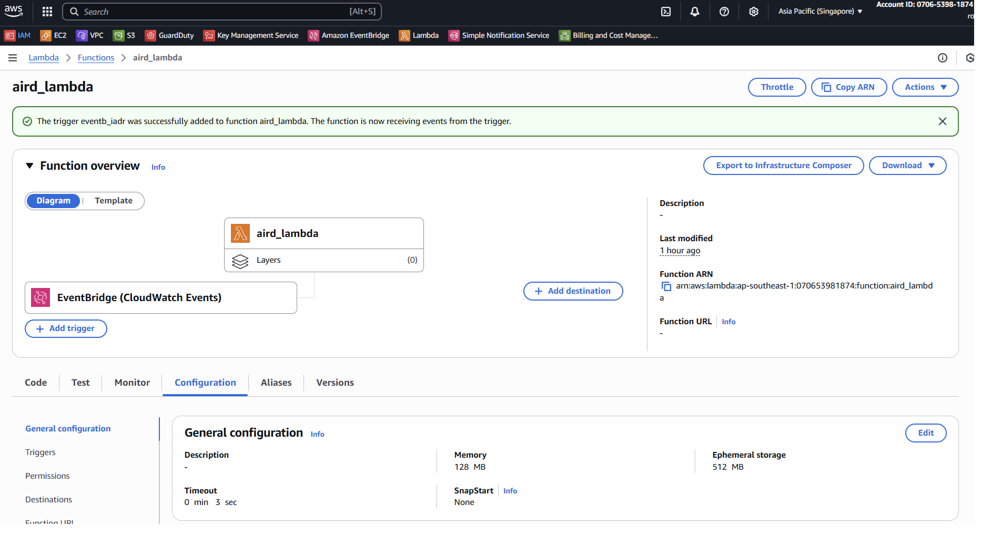Go to AWS console home via logo
This screenshot has height=536, width=982.
point(14,11)
